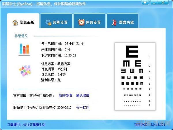Open the 新浪微博 link
The width and height of the screenshot is (173, 130).
[66, 95]
